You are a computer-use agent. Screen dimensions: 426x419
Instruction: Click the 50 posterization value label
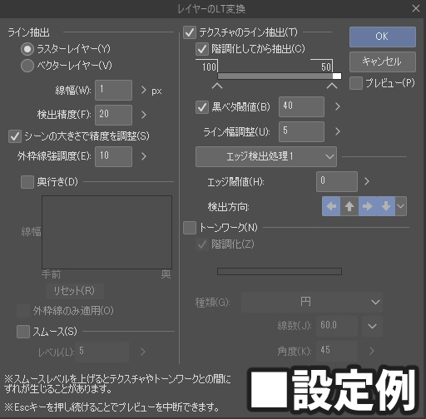[x=326, y=67]
